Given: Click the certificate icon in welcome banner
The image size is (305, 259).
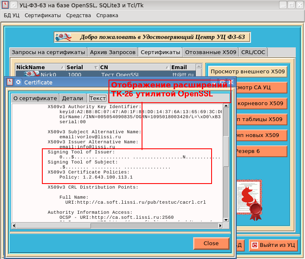Looking at the screenshot, I should click(x=63, y=37).
